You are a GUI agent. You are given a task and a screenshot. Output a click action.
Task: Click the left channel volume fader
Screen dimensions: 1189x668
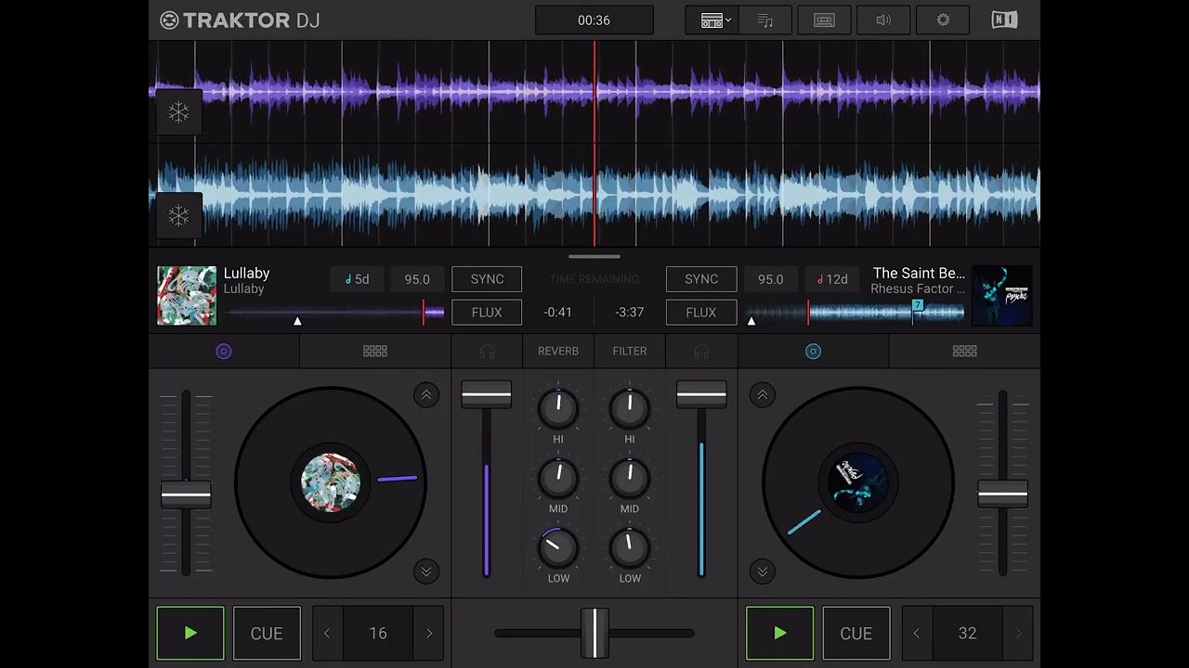pyautogui.click(x=487, y=395)
